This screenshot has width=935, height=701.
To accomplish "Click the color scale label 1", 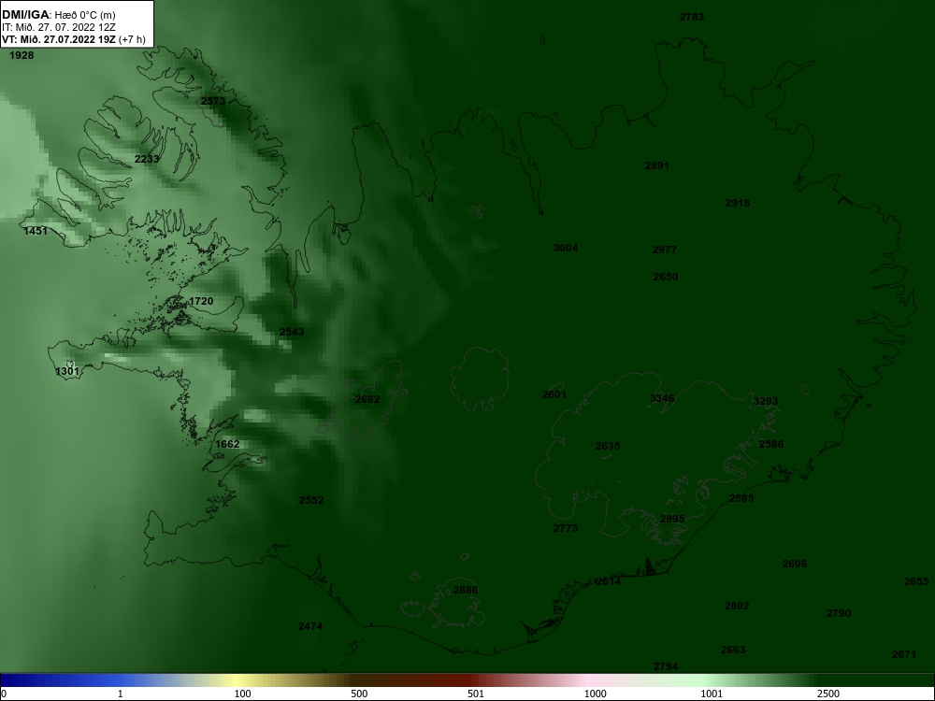I will point(121,694).
